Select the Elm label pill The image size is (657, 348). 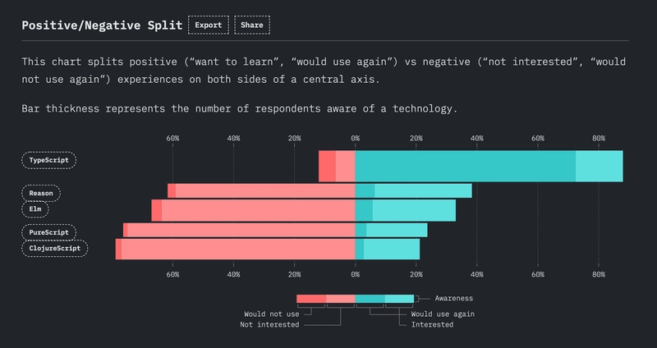(35, 209)
